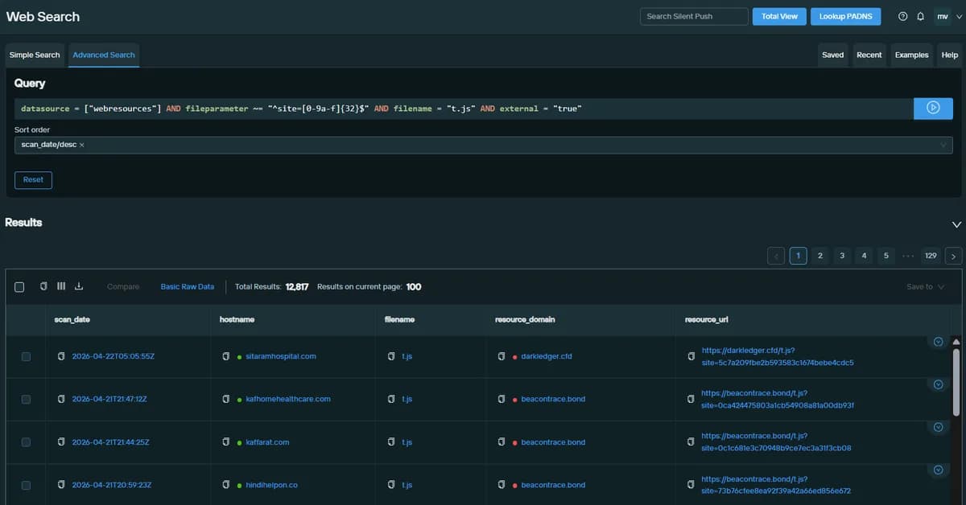Open sitaramhospital.com hostname link
This screenshot has width=966, height=505.
pyautogui.click(x=281, y=356)
